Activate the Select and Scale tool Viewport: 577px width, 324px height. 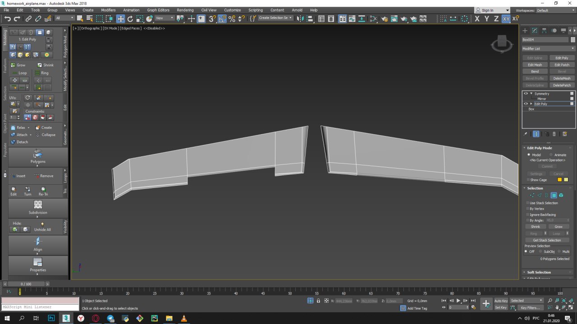click(140, 18)
